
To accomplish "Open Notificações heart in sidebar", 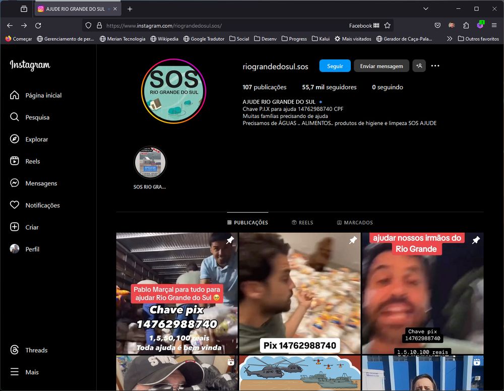I will point(35,205).
